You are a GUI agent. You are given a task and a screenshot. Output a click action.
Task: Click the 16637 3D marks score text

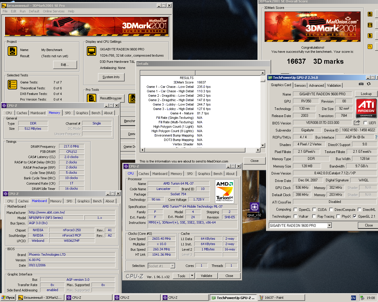315,61
